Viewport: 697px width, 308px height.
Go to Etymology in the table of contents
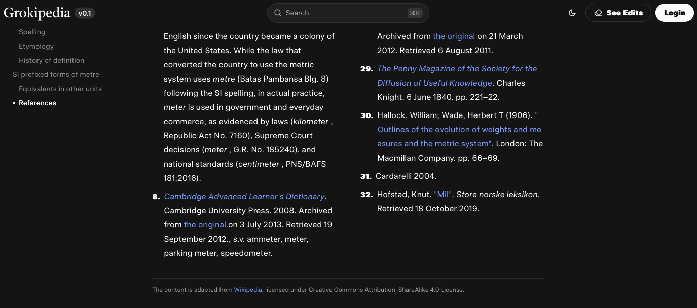pos(36,46)
